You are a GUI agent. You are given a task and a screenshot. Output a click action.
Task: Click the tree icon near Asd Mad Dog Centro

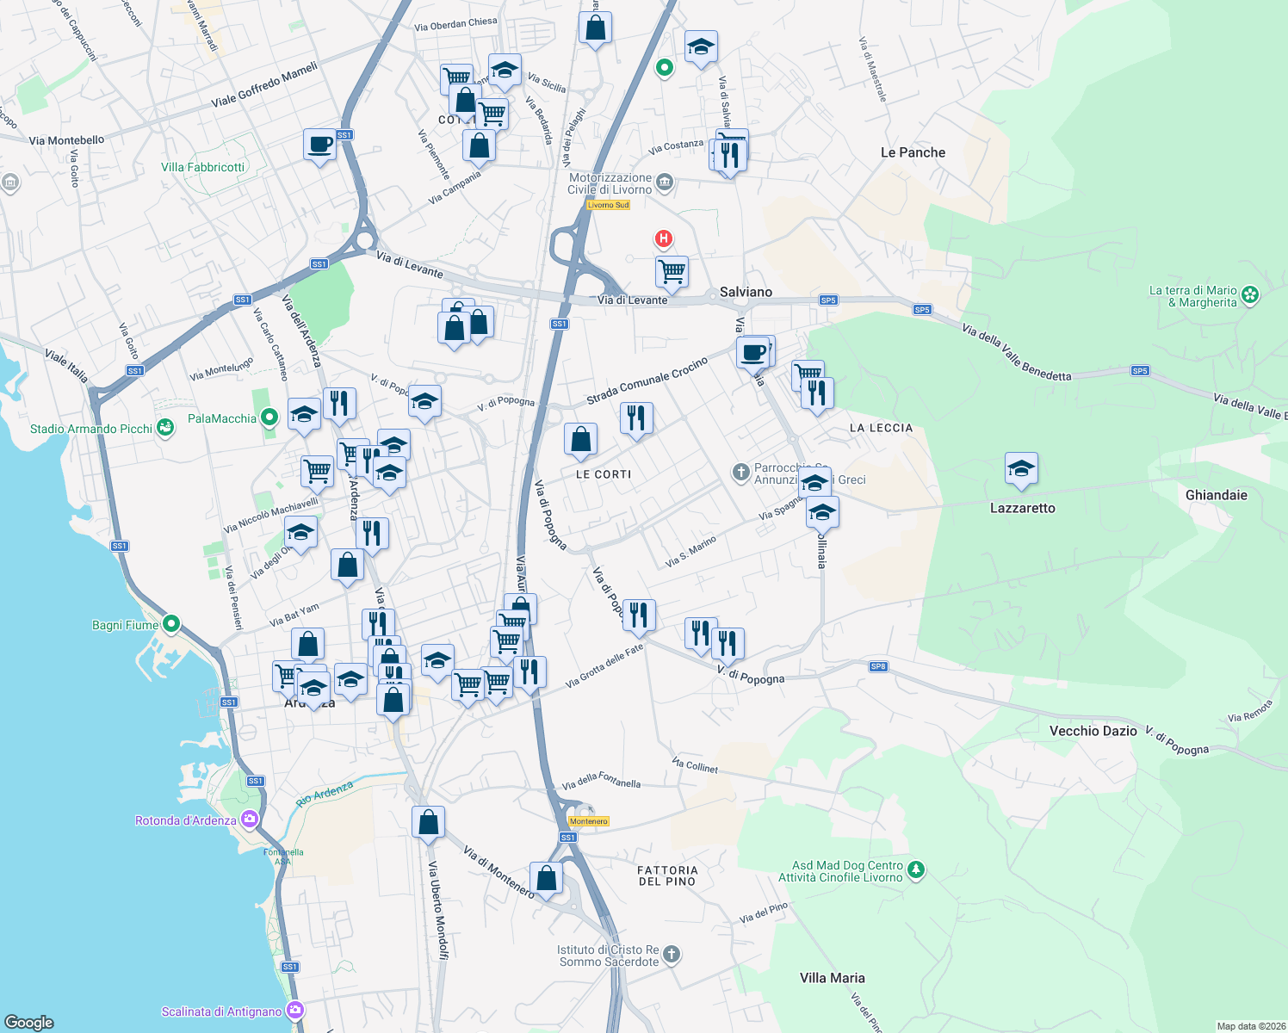(915, 870)
